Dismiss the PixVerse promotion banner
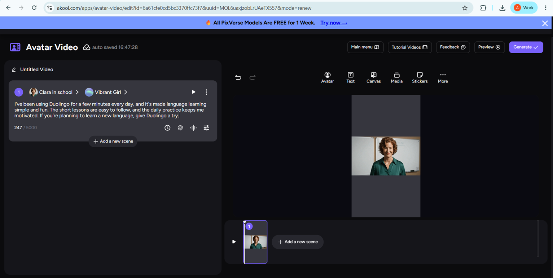The image size is (553, 278). tap(545, 23)
